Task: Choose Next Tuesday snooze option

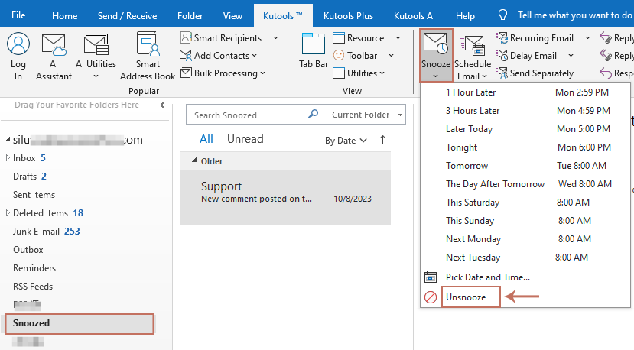Action: click(x=525, y=258)
